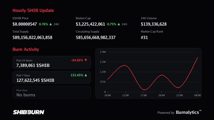This screenshot has width=214, height=120.
Task: Click the Circulating Supply label
Action: (x=87, y=32)
